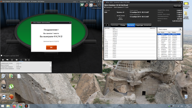This screenshot has width=192, height=108.
Task: Collapse panel with the arrow-to-bar icon
Action: click(x=29, y=60)
